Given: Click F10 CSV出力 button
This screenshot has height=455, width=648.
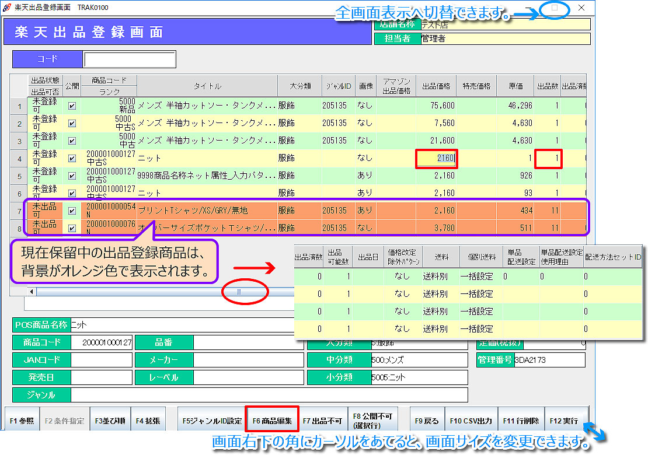Looking at the screenshot, I should tap(471, 420).
